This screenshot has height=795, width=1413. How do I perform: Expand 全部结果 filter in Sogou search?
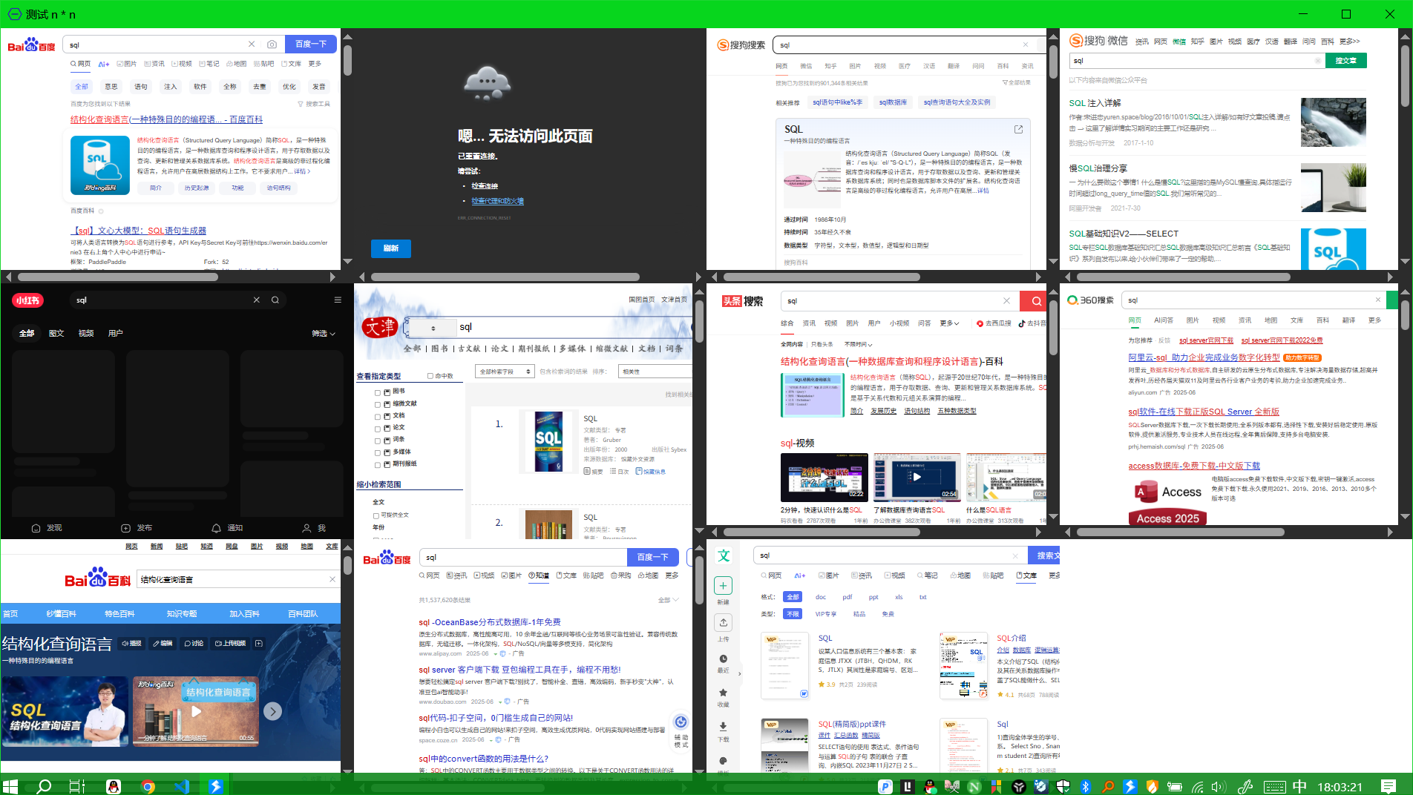(1016, 82)
